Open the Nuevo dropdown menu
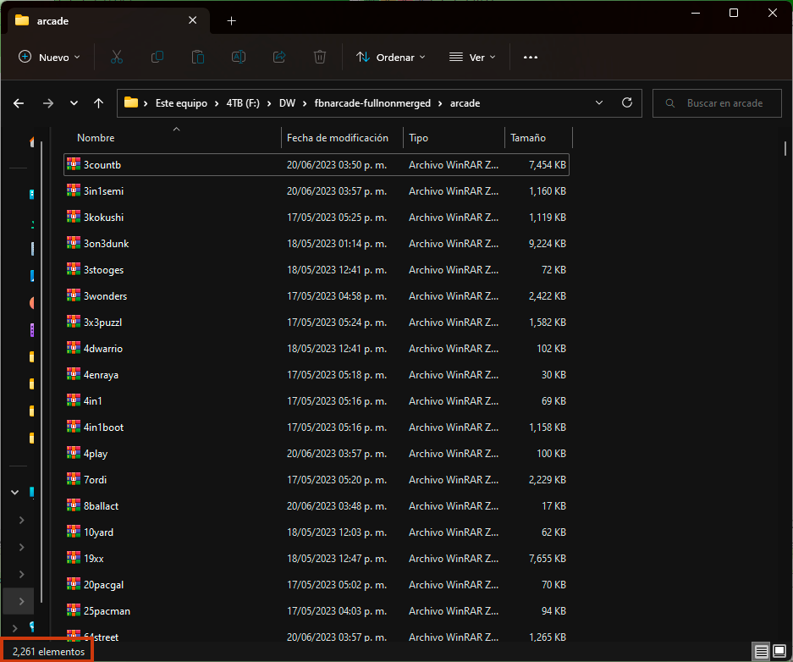This screenshot has height=662, width=793. pos(49,58)
